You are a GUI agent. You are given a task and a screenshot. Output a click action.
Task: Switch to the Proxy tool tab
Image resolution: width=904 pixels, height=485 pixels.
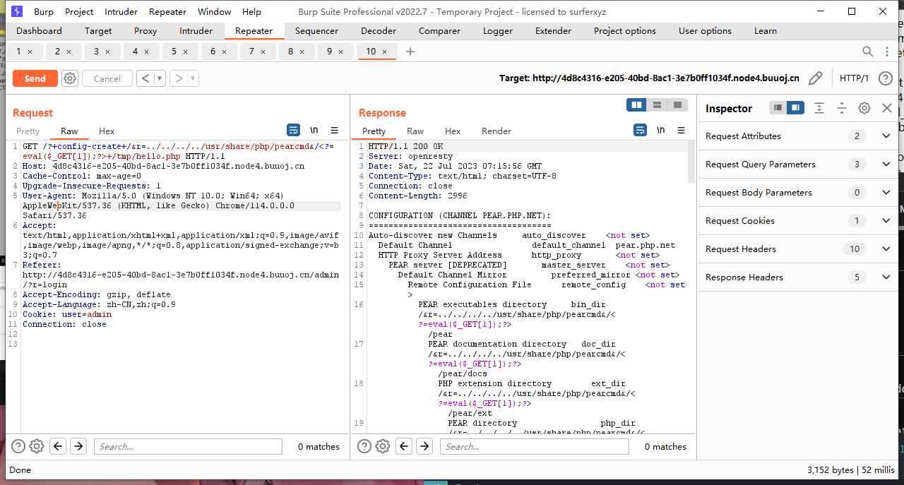[x=145, y=31]
